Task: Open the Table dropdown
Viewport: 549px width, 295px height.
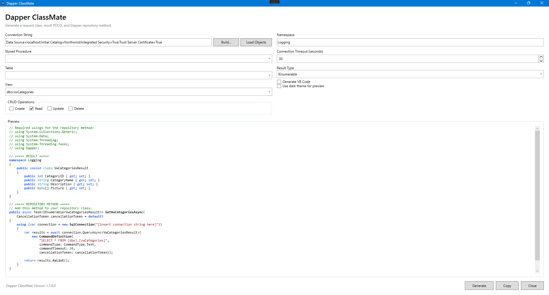Action: pyautogui.click(x=138, y=75)
